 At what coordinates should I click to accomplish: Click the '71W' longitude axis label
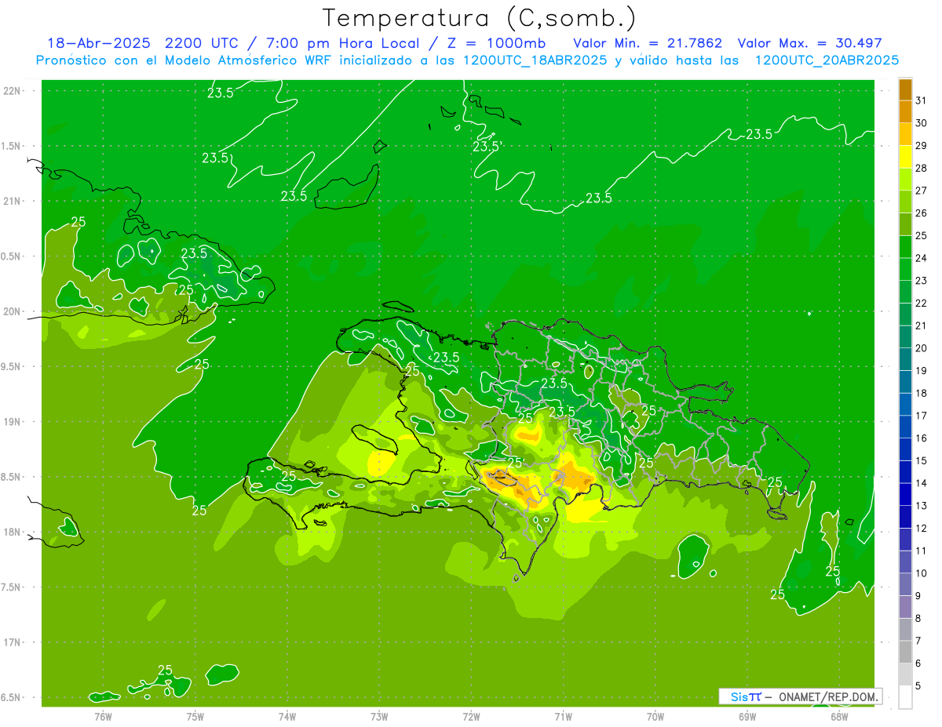click(x=563, y=716)
